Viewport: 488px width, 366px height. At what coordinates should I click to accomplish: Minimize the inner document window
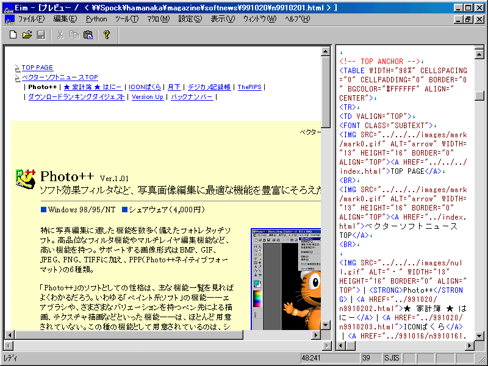[458, 20]
